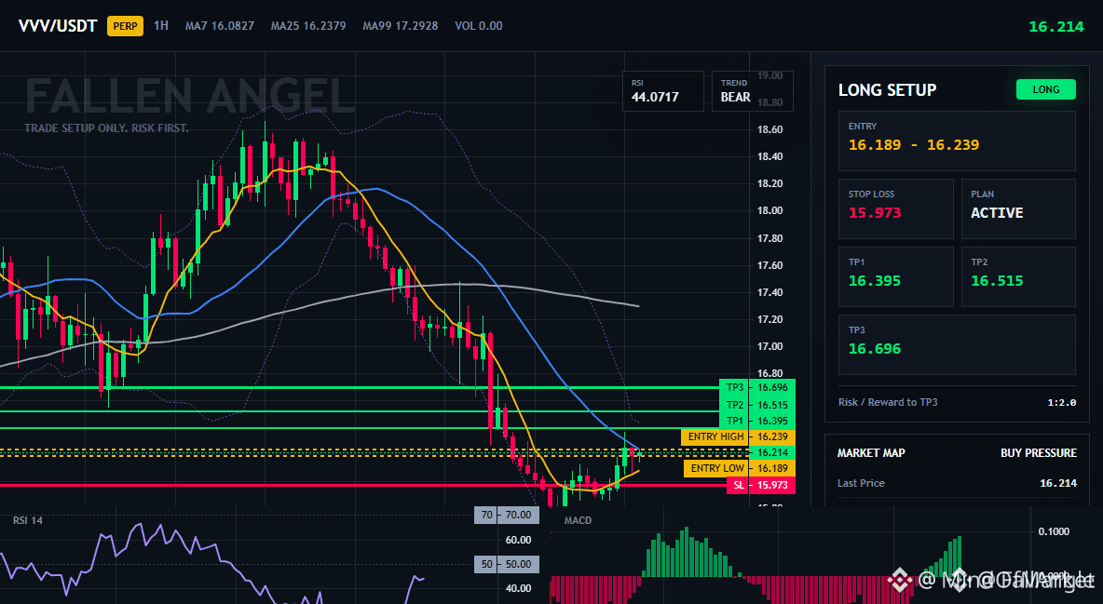The width and height of the screenshot is (1103, 604).
Task: Click the yellow PERP badge
Action: (125, 26)
